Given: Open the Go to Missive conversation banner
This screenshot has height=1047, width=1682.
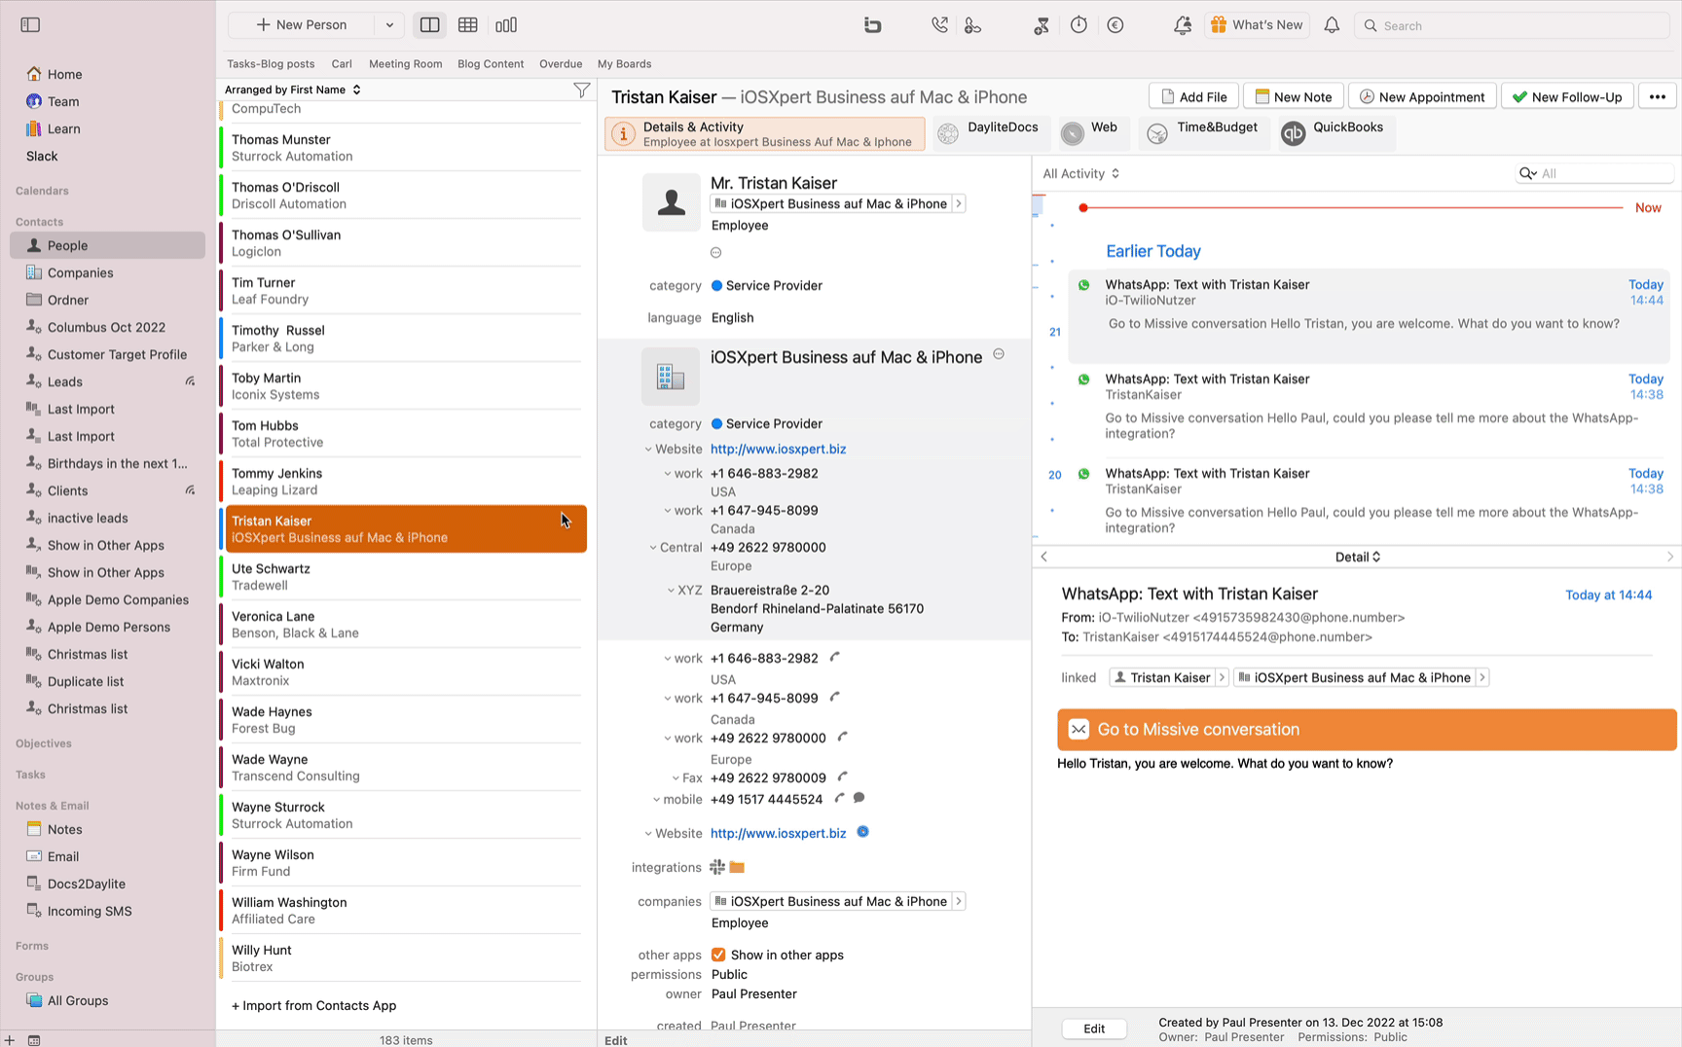Looking at the screenshot, I should click(1367, 730).
